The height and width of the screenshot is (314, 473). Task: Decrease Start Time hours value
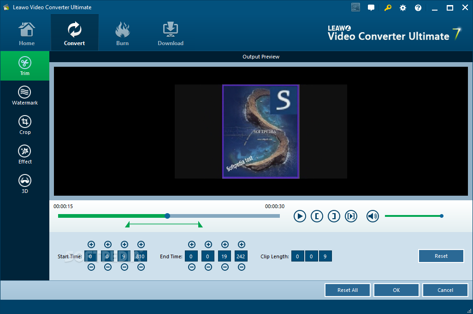coord(91,267)
